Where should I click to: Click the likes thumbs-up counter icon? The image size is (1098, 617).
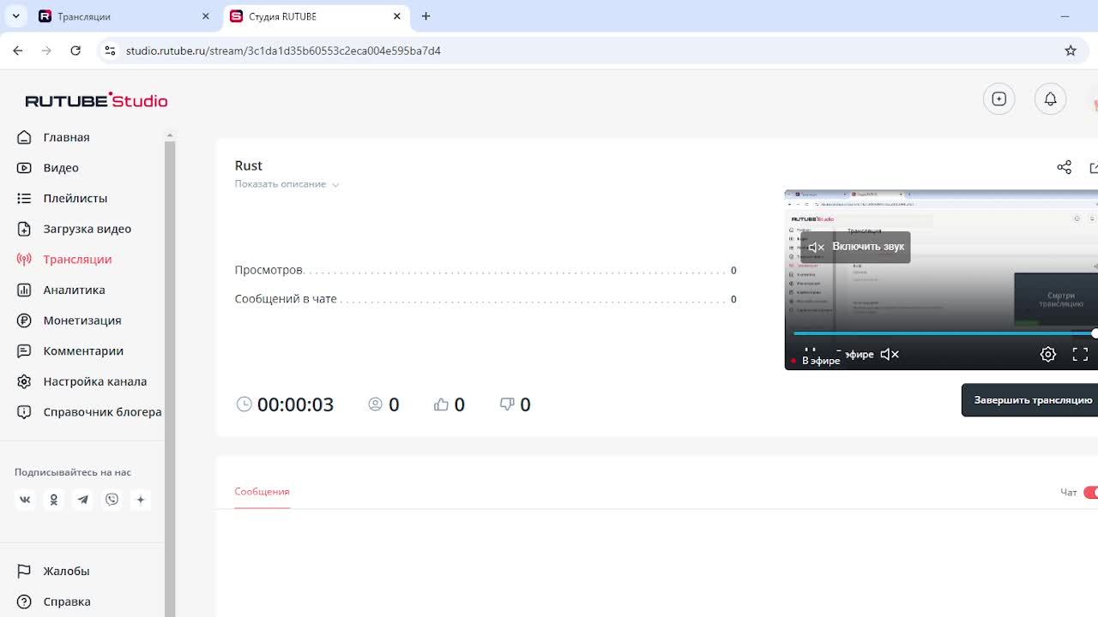pos(441,404)
